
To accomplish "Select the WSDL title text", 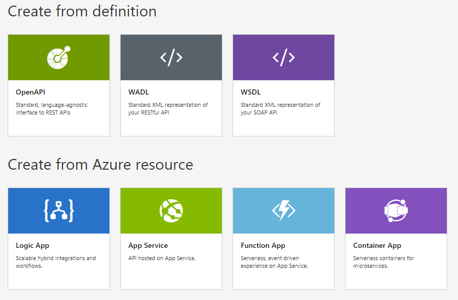I will 250,93.
